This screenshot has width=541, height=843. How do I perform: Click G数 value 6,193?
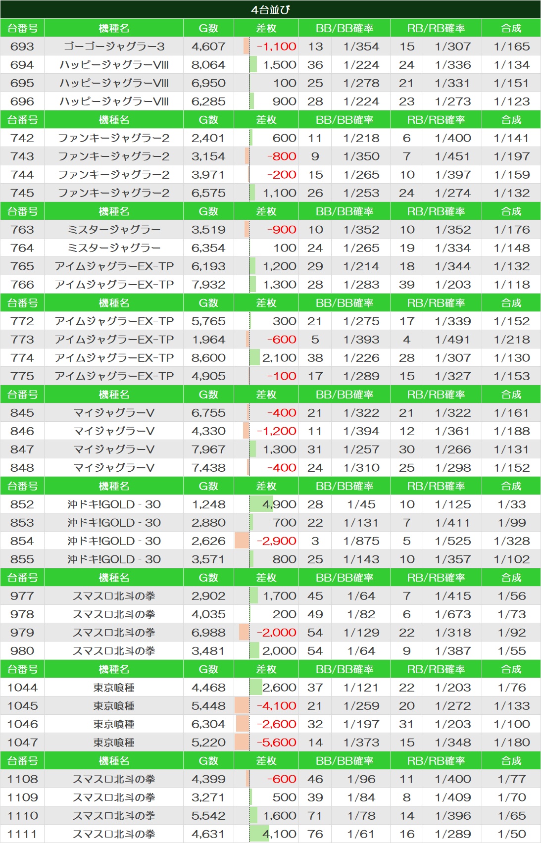208,266
